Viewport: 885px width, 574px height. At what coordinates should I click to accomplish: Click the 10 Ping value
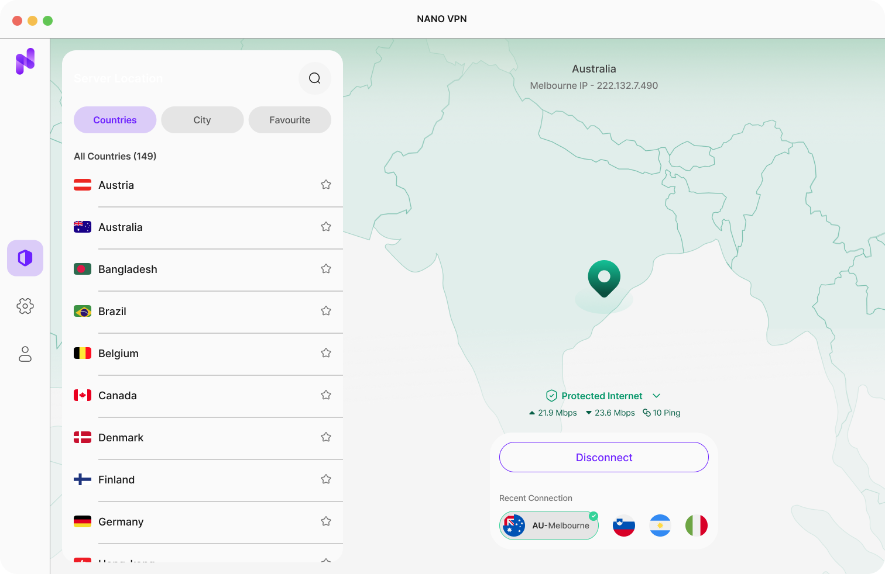click(661, 413)
